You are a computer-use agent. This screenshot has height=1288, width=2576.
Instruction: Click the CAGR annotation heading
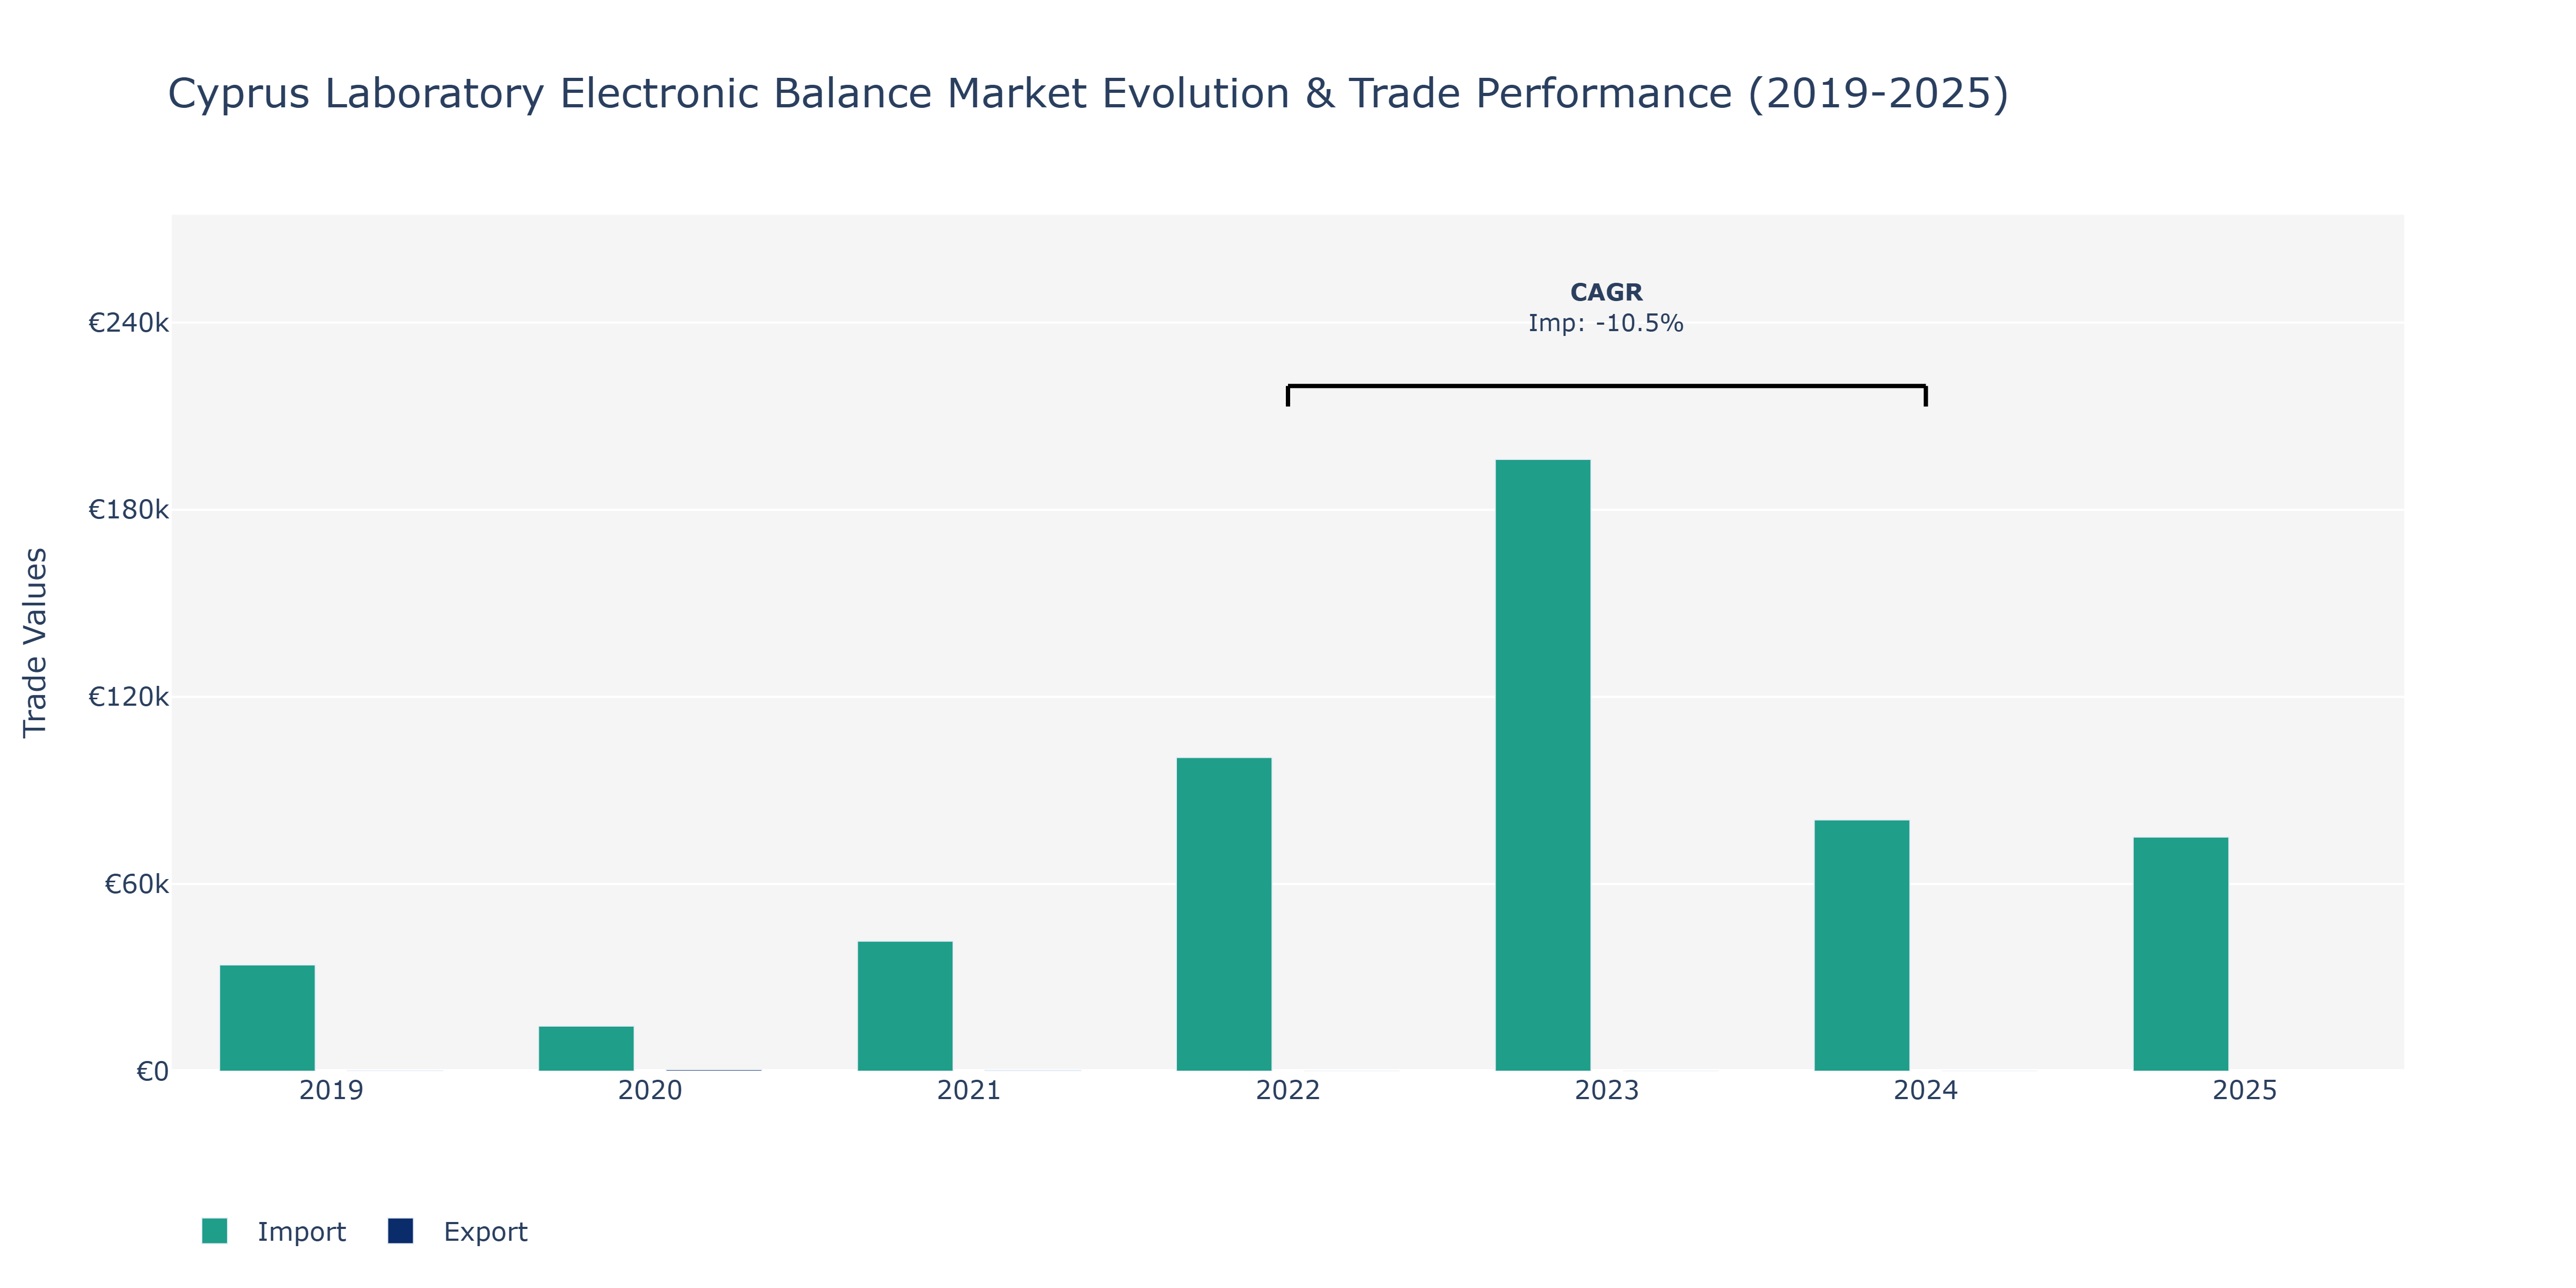pos(1606,292)
